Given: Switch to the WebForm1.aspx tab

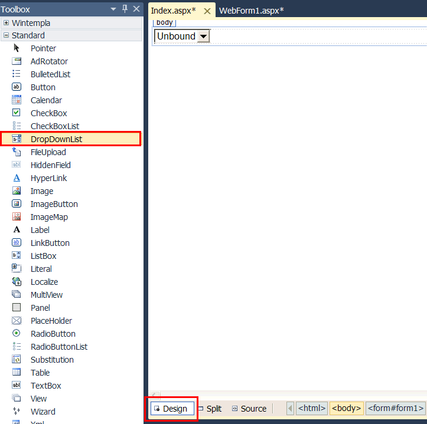Looking at the screenshot, I should [252, 11].
